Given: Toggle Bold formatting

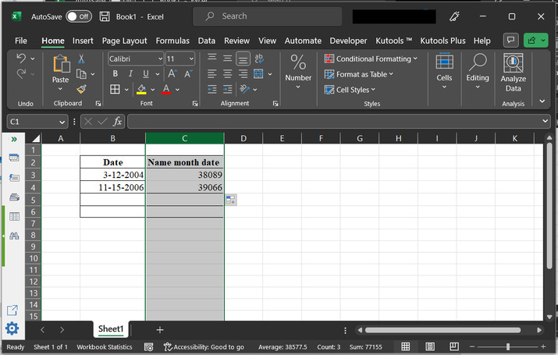Looking at the screenshot, I should pos(115,74).
